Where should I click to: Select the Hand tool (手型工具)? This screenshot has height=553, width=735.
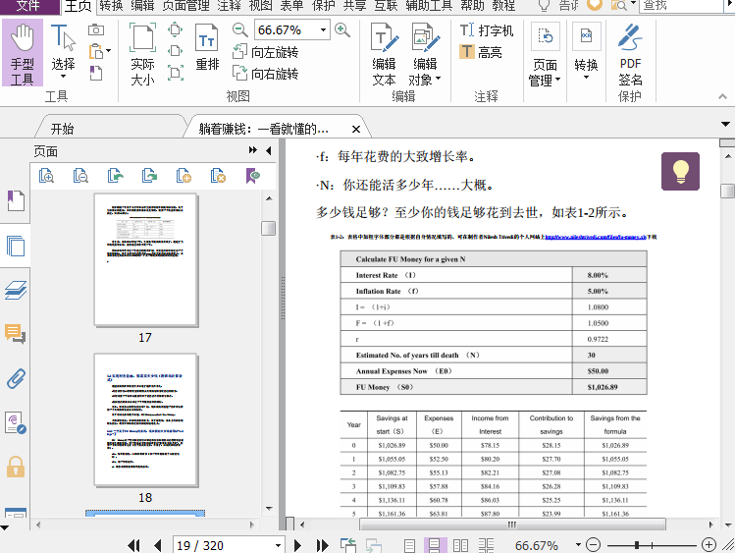22,54
